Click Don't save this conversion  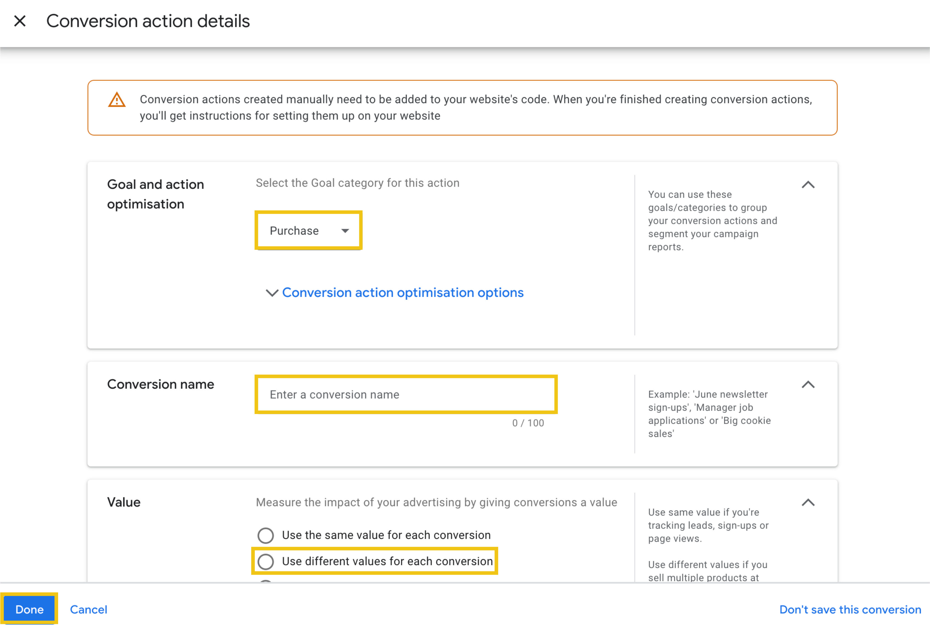click(850, 609)
